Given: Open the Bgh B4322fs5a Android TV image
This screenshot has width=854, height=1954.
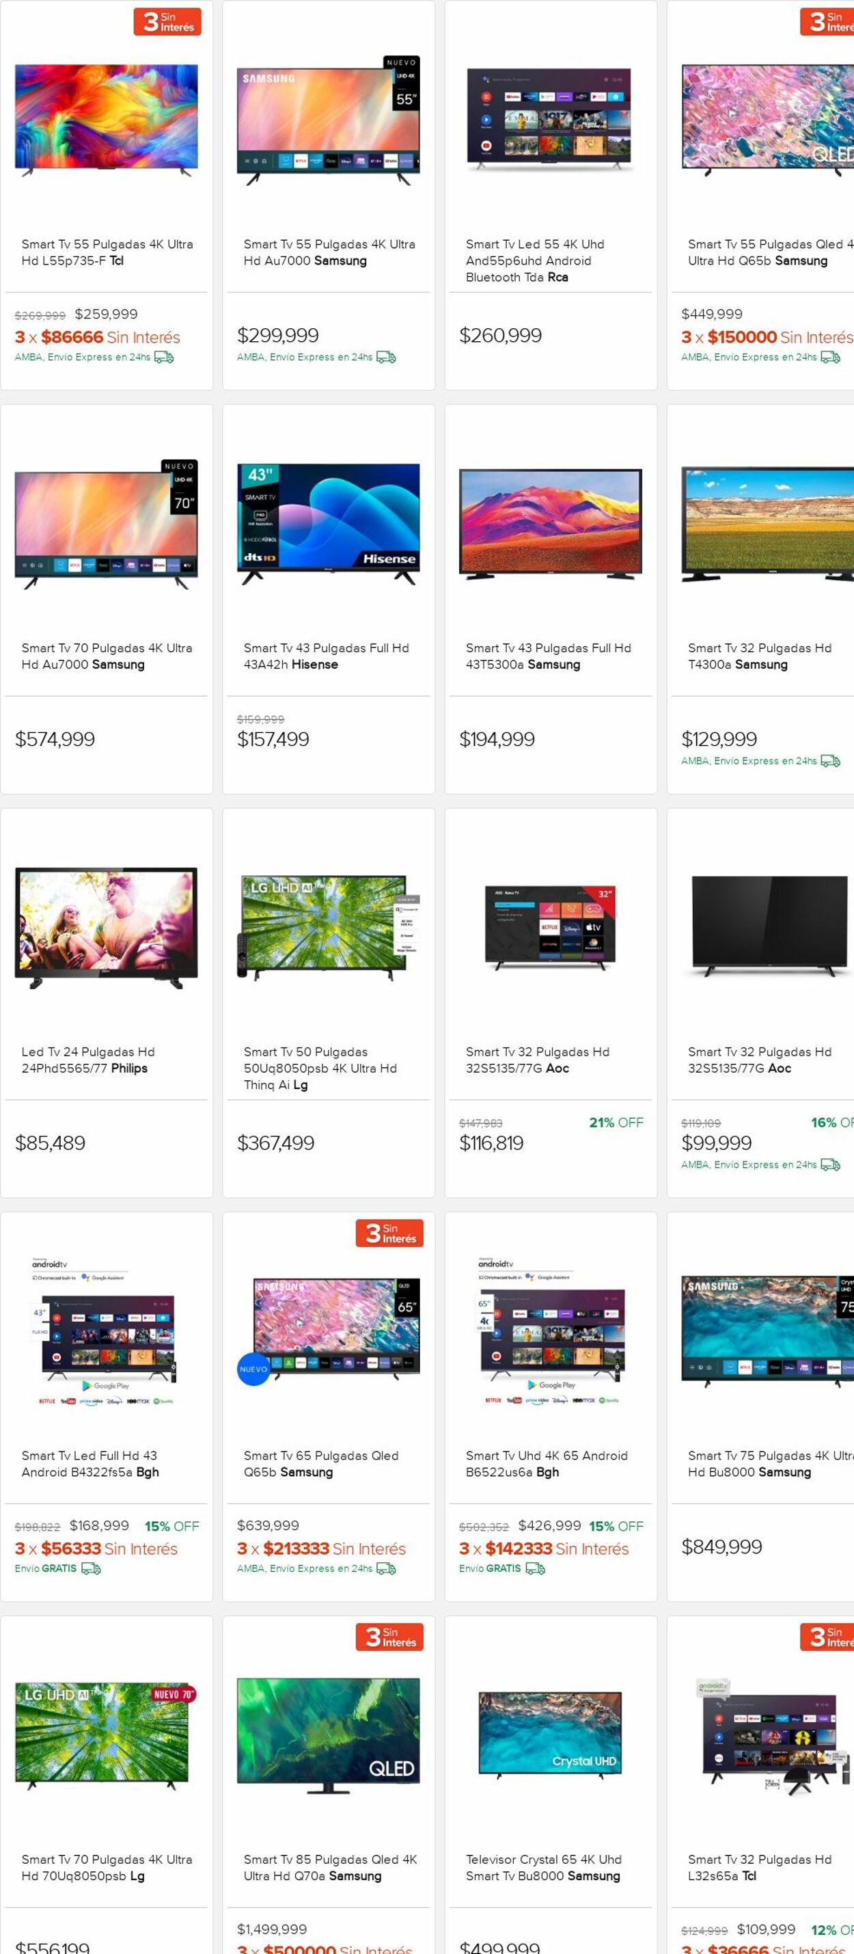Looking at the screenshot, I should 106,1331.
